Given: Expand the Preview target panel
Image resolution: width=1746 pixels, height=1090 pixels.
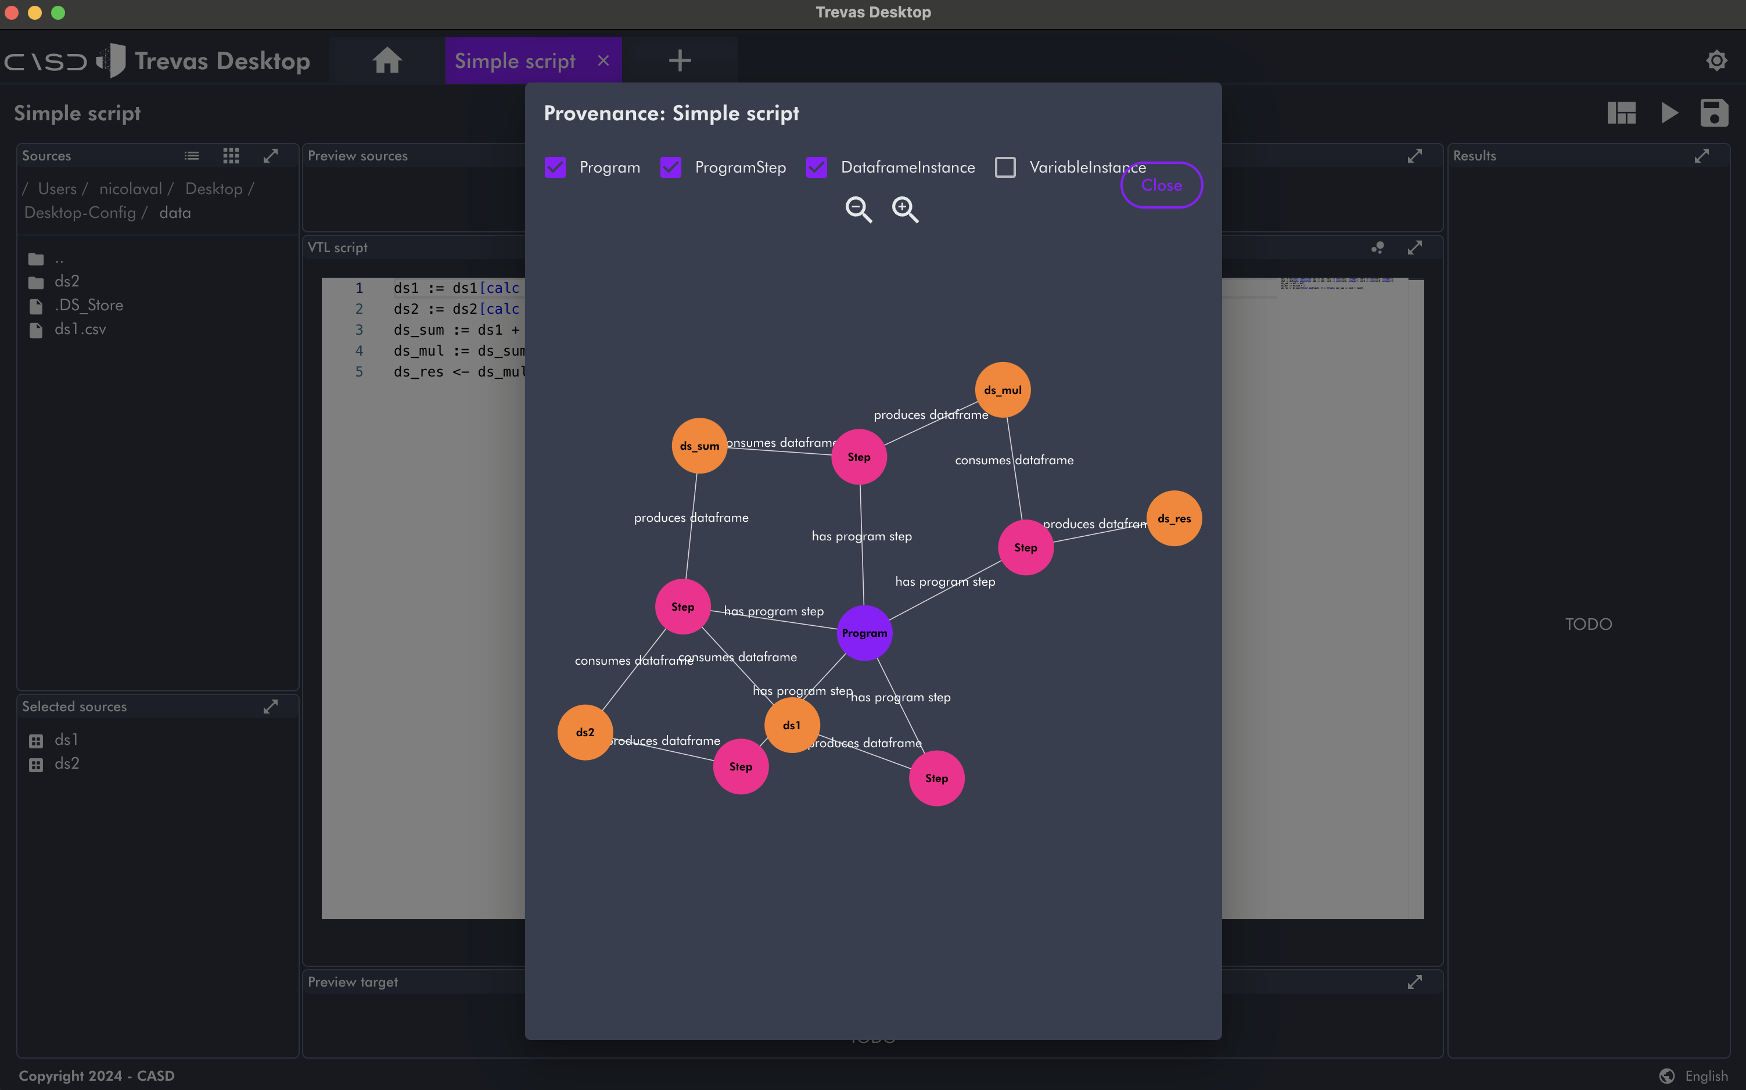Looking at the screenshot, I should [x=1414, y=982].
